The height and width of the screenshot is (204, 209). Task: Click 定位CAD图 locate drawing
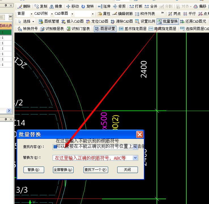(97, 21)
